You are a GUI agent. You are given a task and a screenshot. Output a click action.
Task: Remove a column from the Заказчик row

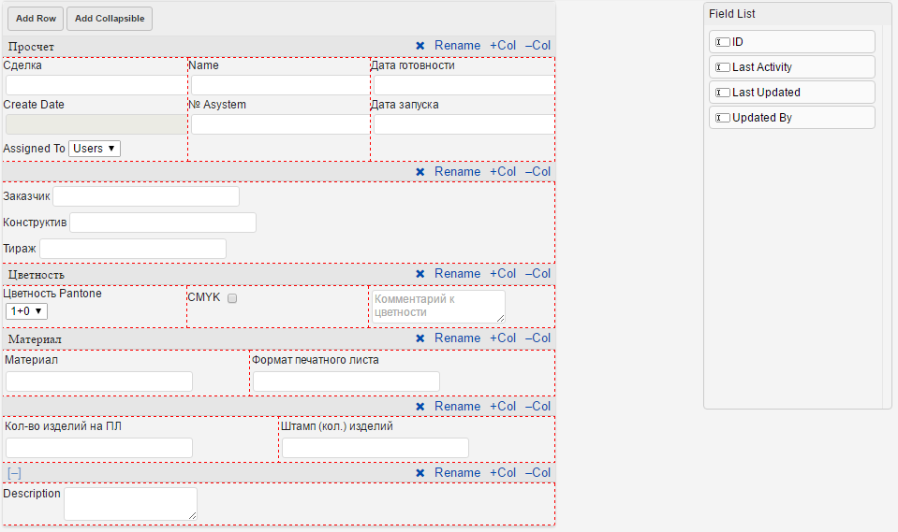pyautogui.click(x=537, y=172)
